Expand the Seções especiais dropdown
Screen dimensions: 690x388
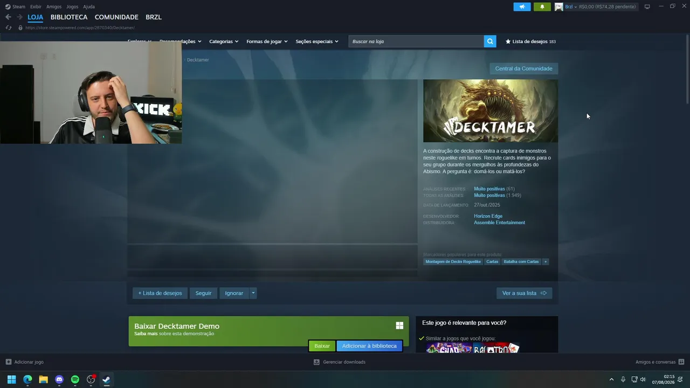pyautogui.click(x=317, y=41)
